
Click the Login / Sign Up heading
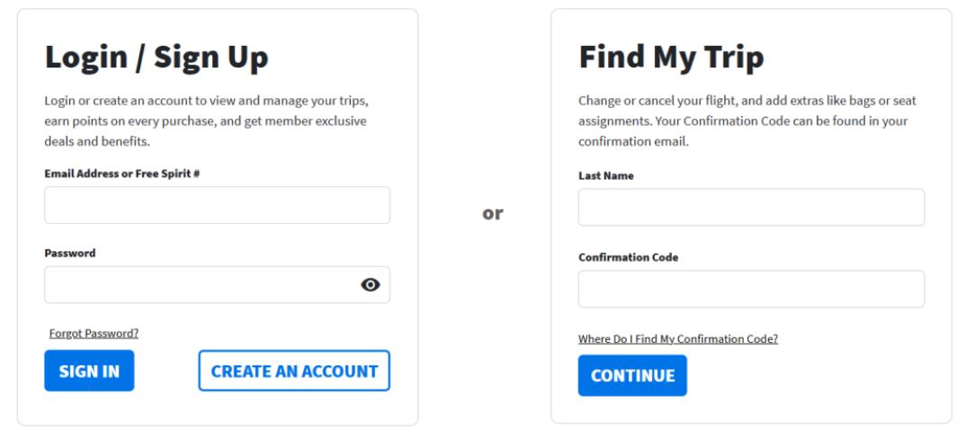(x=157, y=57)
